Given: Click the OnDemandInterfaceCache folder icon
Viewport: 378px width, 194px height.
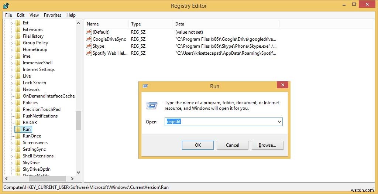Looking at the screenshot, I should 18,96.
